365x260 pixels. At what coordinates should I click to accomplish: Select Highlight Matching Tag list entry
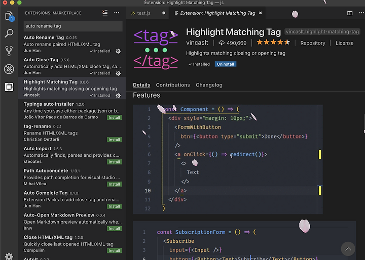(x=72, y=88)
